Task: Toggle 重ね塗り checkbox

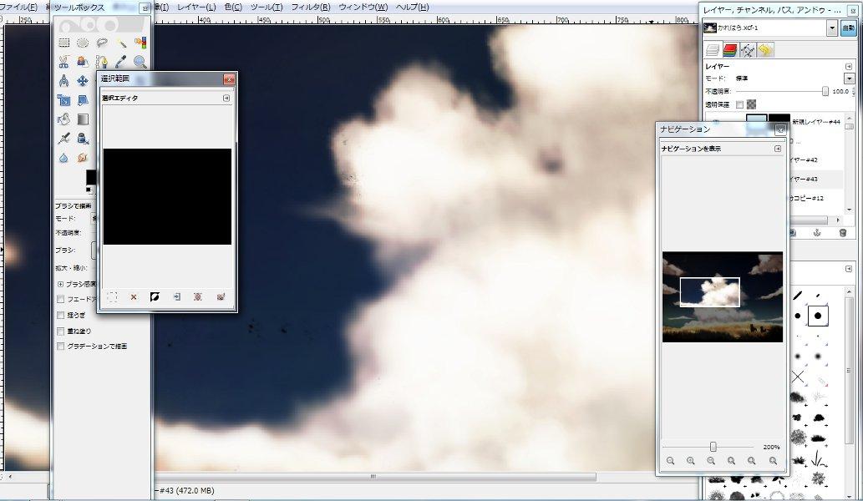Action: tap(60, 331)
